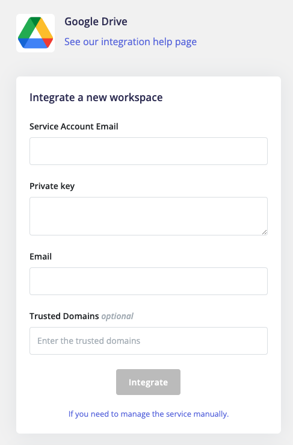This screenshot has width=293, height=445.
Task: Click the Integrate a new workspace heading
Action: click(x=96, y=98)
